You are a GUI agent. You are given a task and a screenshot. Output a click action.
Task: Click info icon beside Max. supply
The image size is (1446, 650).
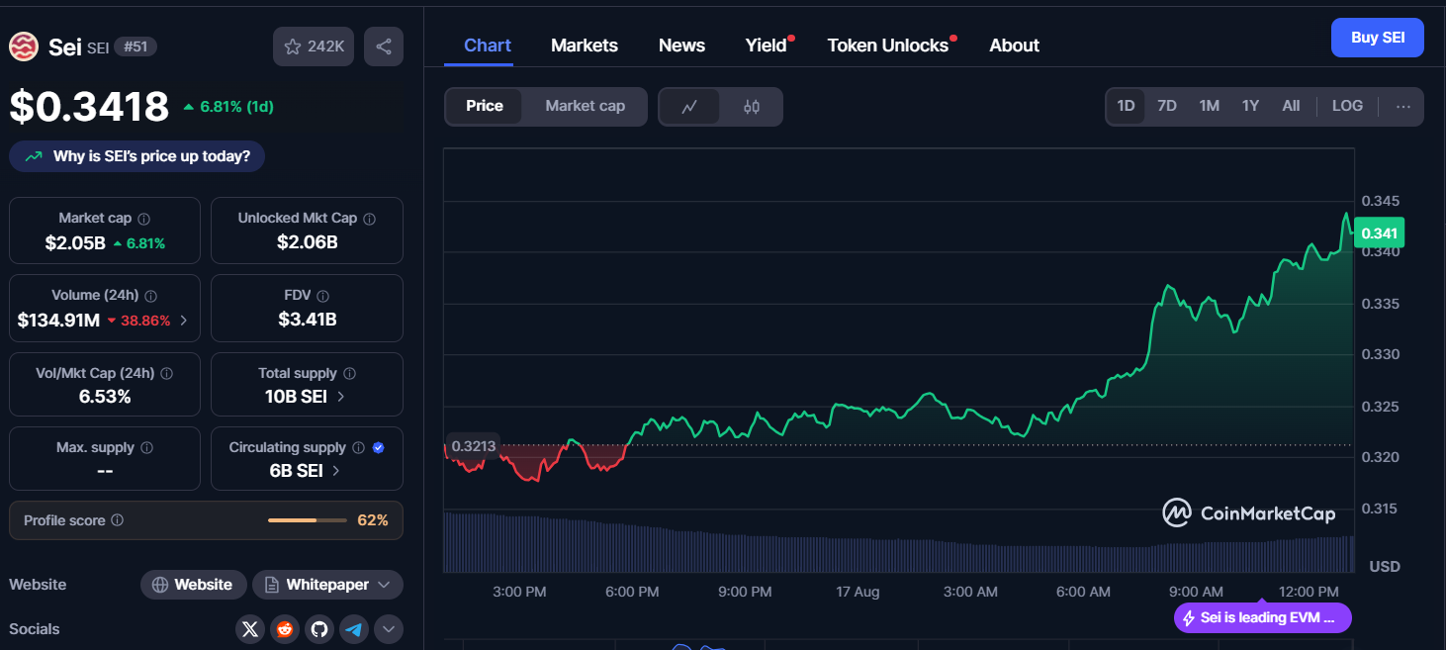(147, 448)
